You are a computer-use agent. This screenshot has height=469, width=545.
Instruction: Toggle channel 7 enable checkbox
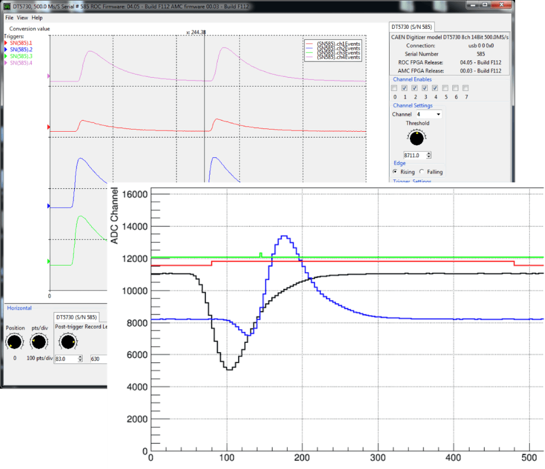coord(466,88)
